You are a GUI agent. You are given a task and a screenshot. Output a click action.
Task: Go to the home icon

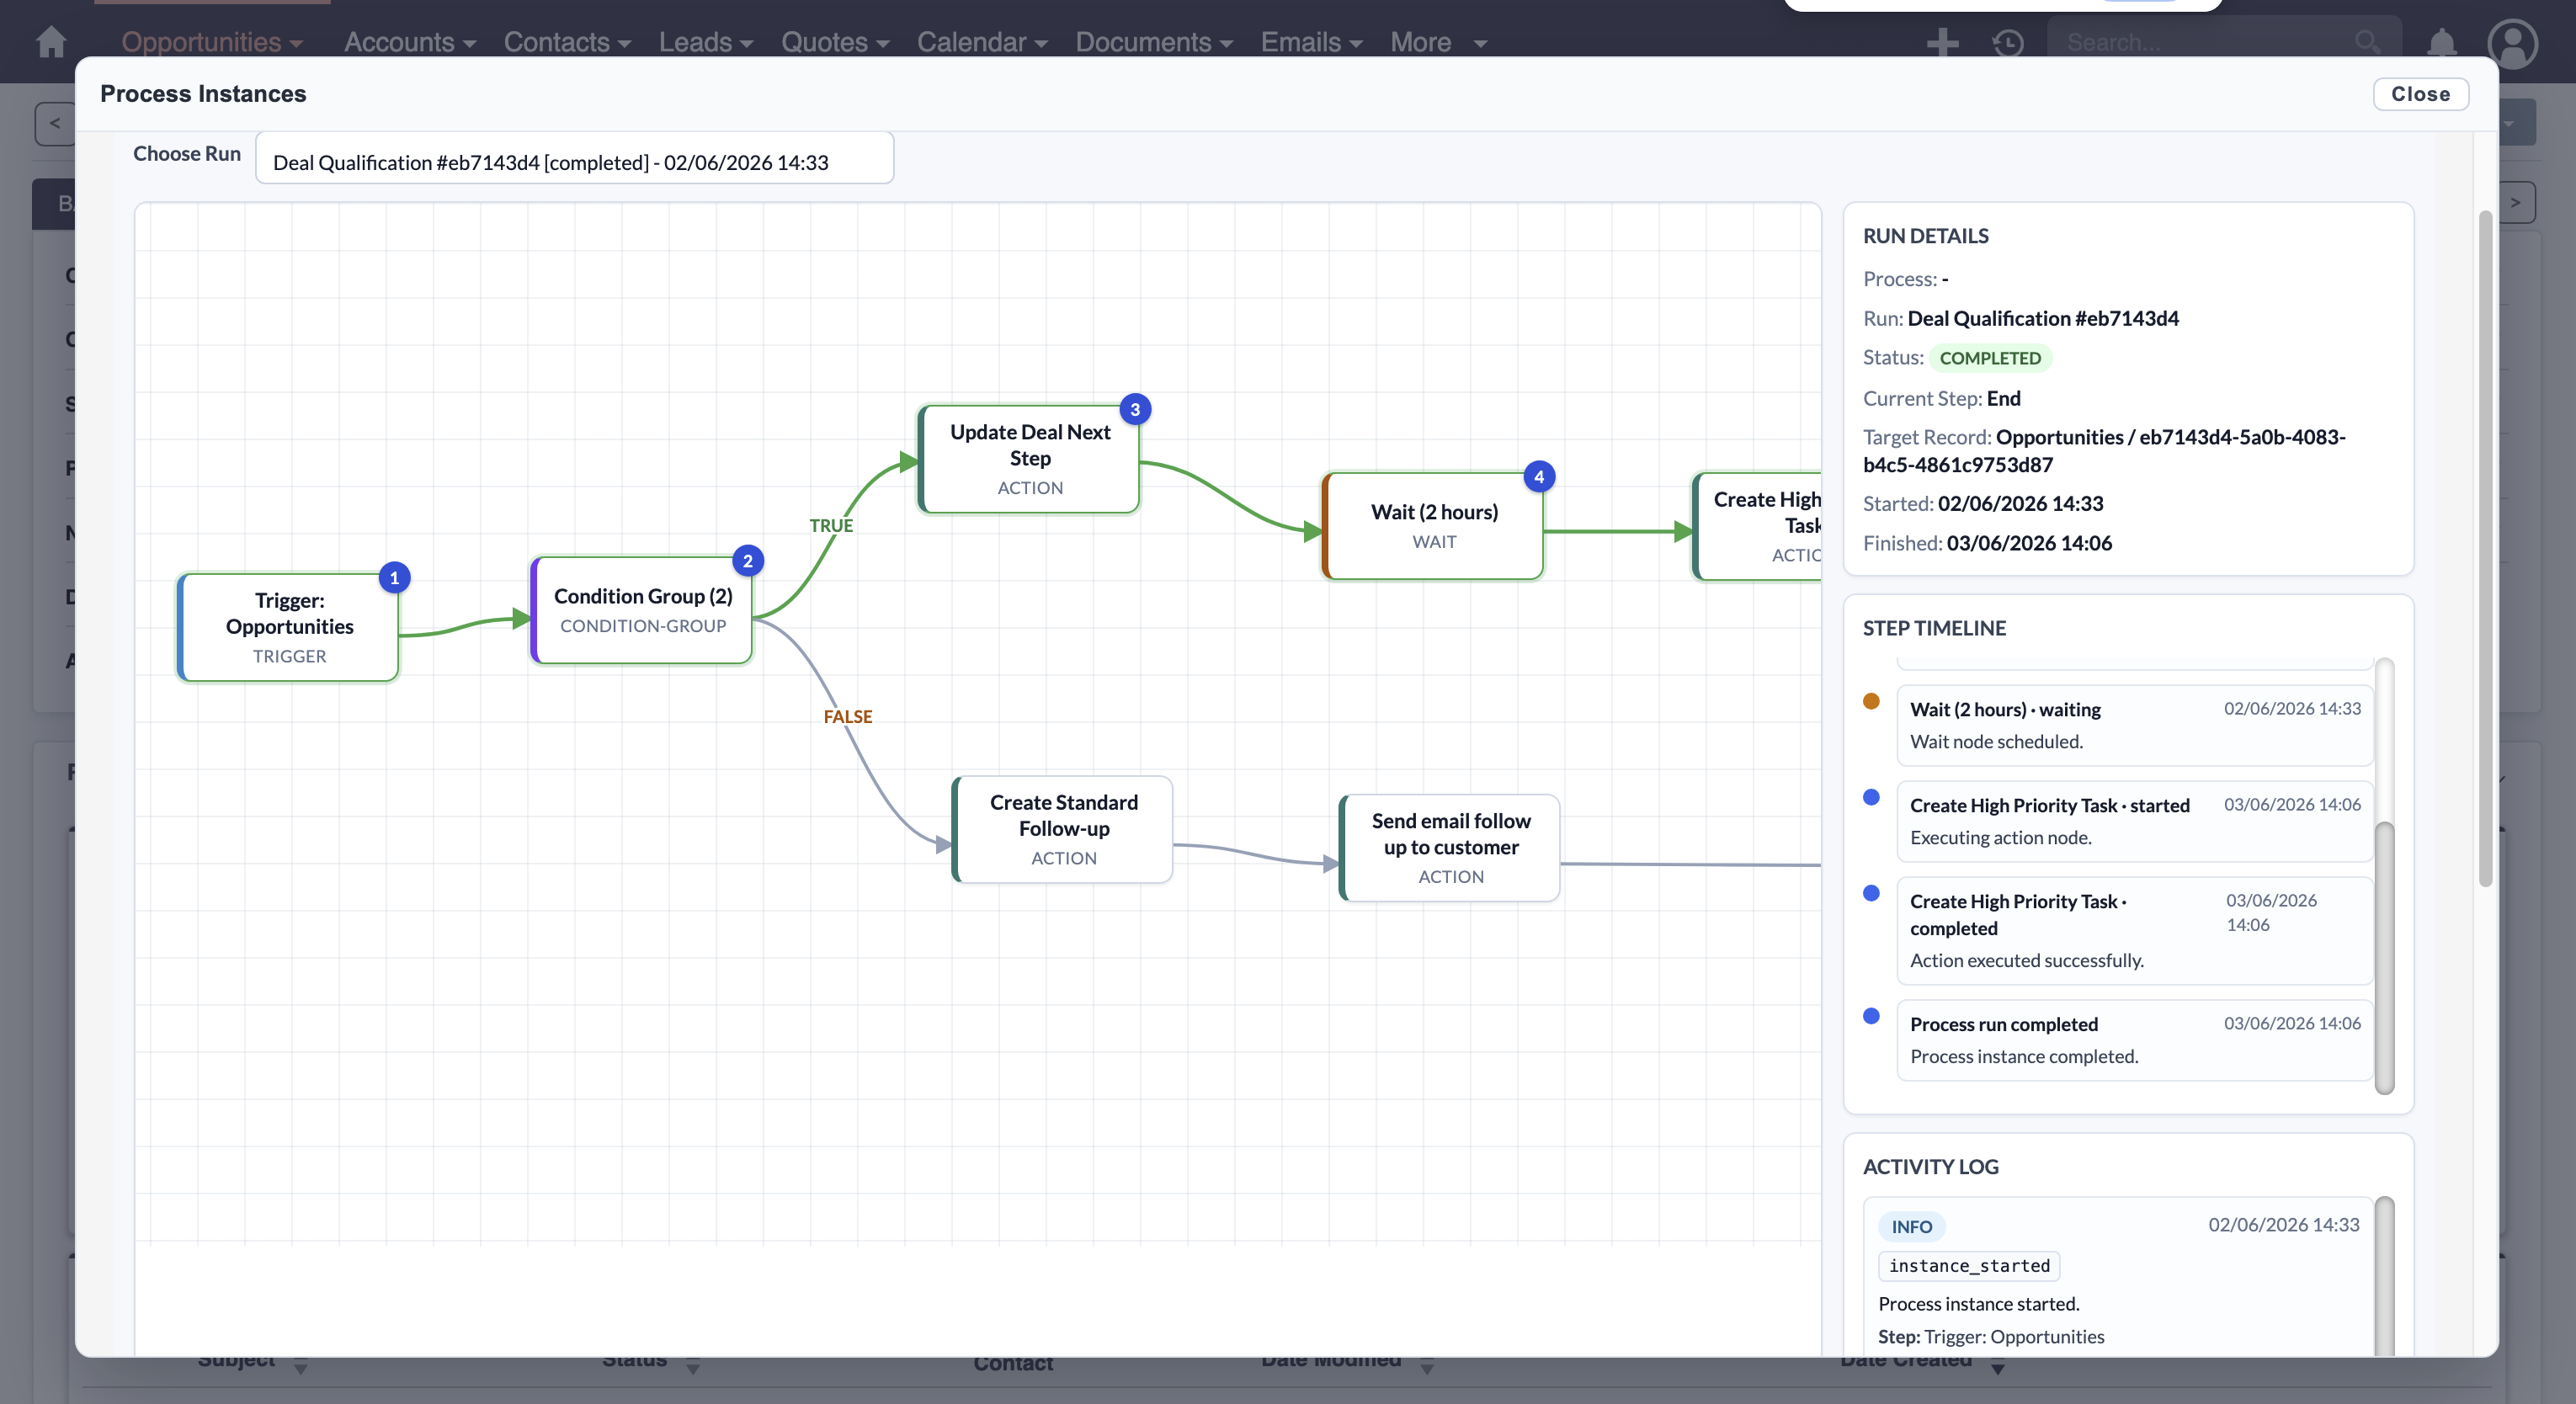click(x=51, y=42)
